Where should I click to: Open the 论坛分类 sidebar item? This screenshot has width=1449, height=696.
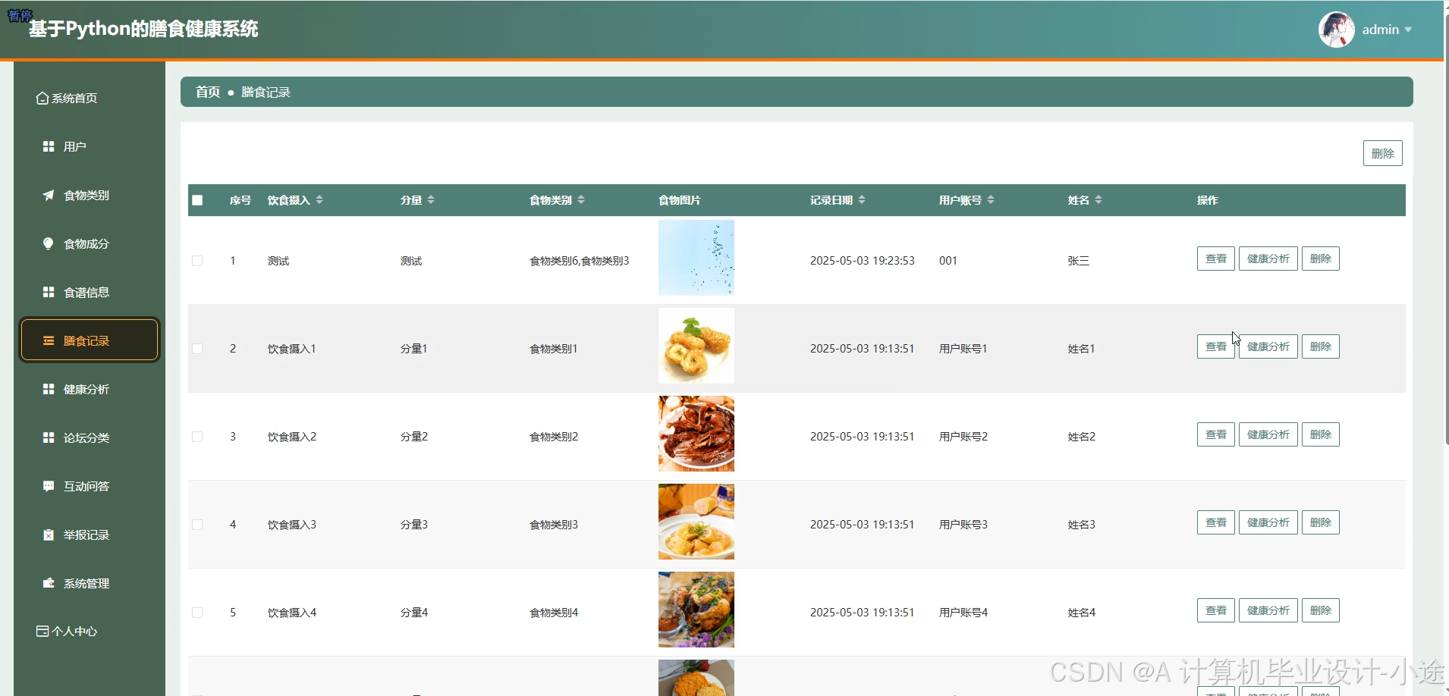[90, 437]
